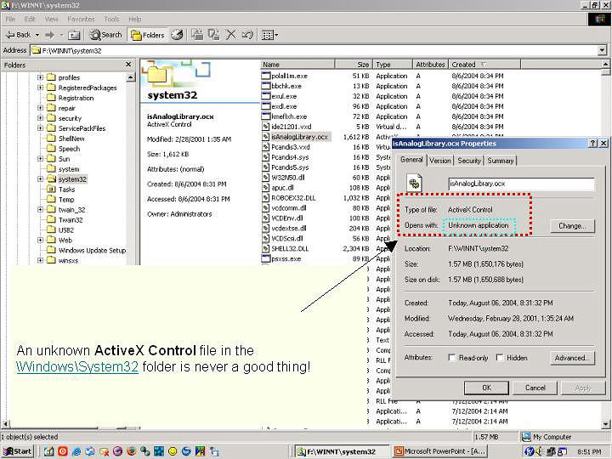This screenshot has width=612, height=459.
Task: Select ROBOEX32.DLL file icon
Action: 266,197
